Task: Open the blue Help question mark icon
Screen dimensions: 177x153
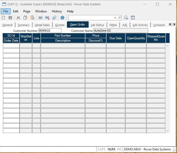Action: click(x=62, y=18)
